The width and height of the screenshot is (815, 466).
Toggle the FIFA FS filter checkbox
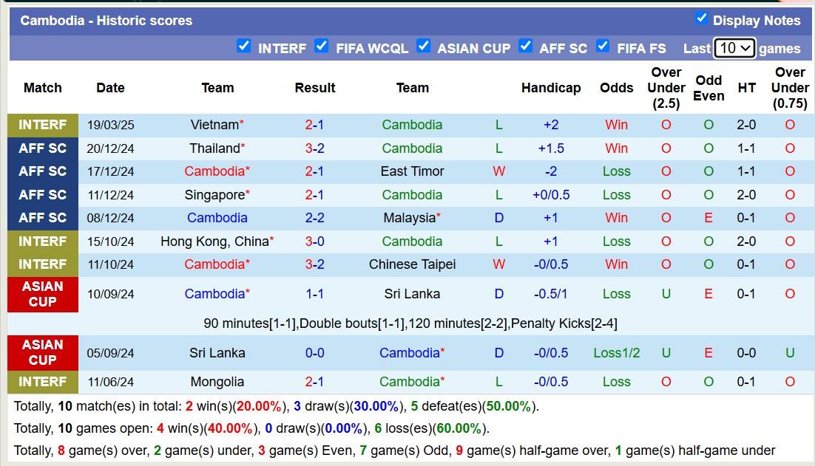pyautogui.click(x=603, y=46)
